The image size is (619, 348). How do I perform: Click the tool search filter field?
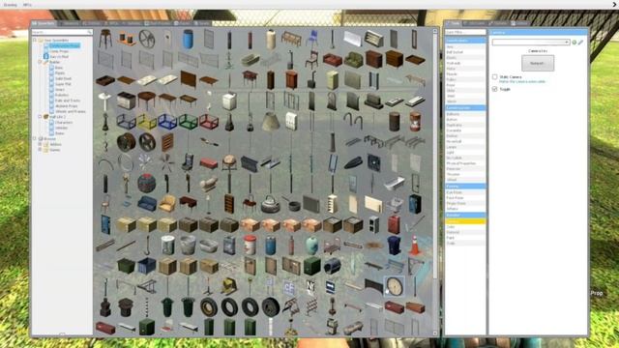tap(465, 32)
